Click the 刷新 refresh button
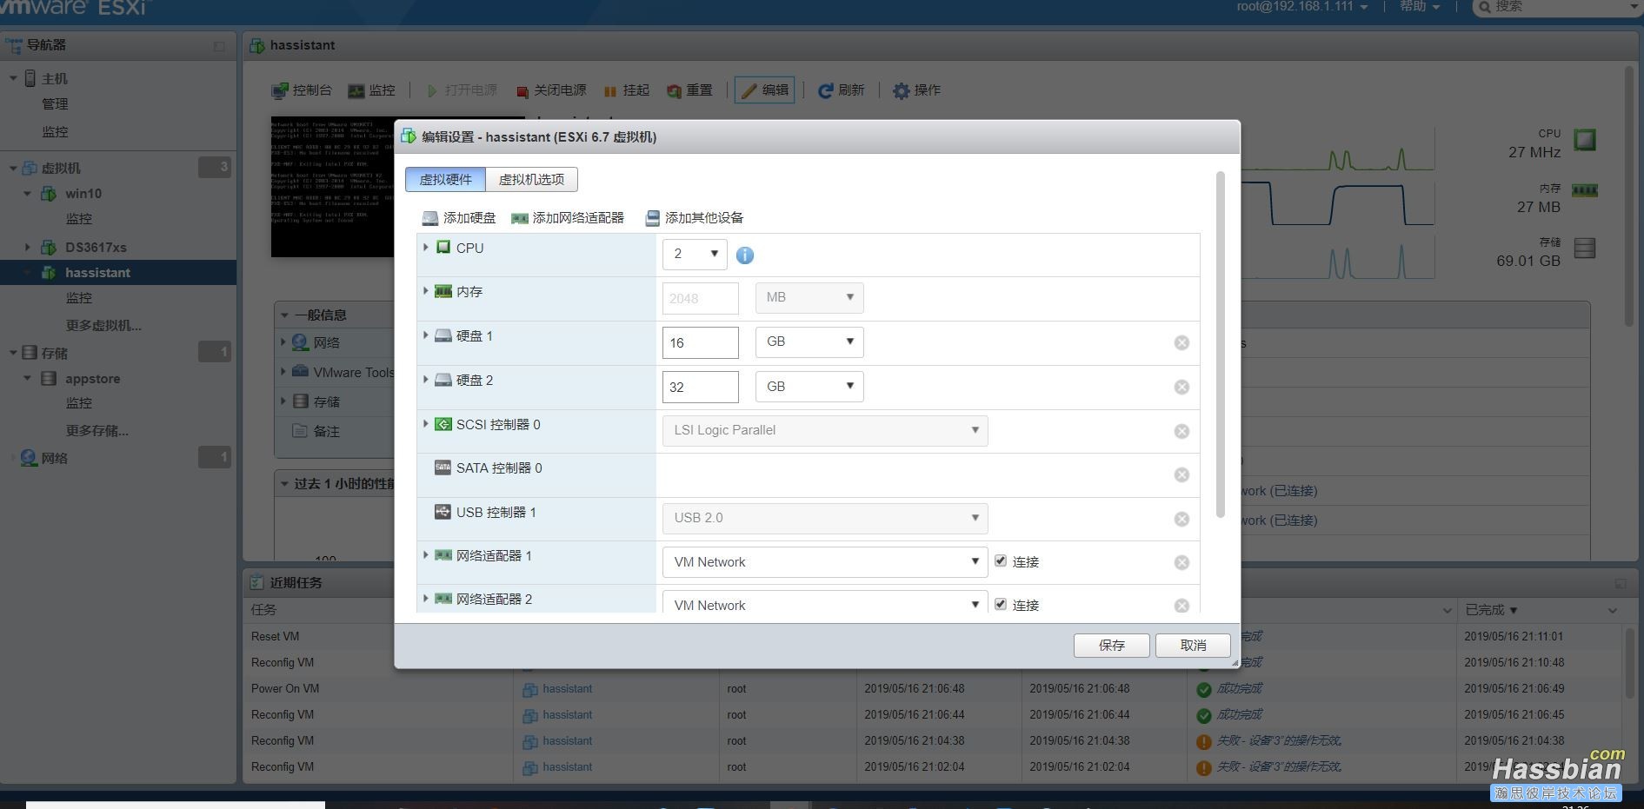Viewport: 1644px width, 809px height. 841,90
